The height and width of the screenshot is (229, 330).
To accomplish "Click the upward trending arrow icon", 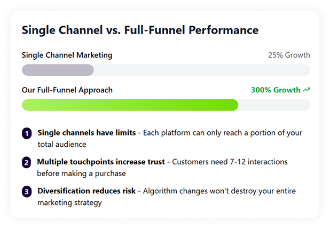I will pos(307,90).
